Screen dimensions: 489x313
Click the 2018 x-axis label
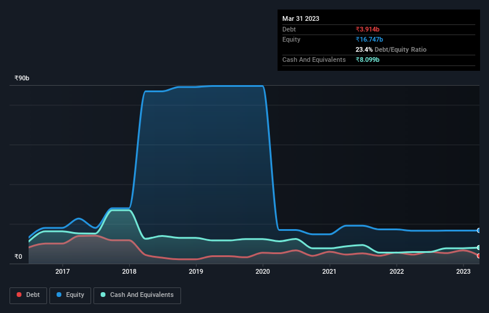click(129, 271)
